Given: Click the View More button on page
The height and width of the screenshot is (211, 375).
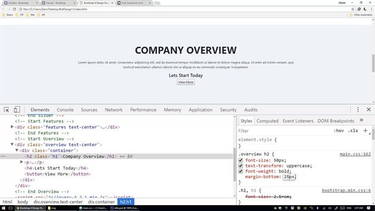Looking at the screenshot, I should [186, 82].
